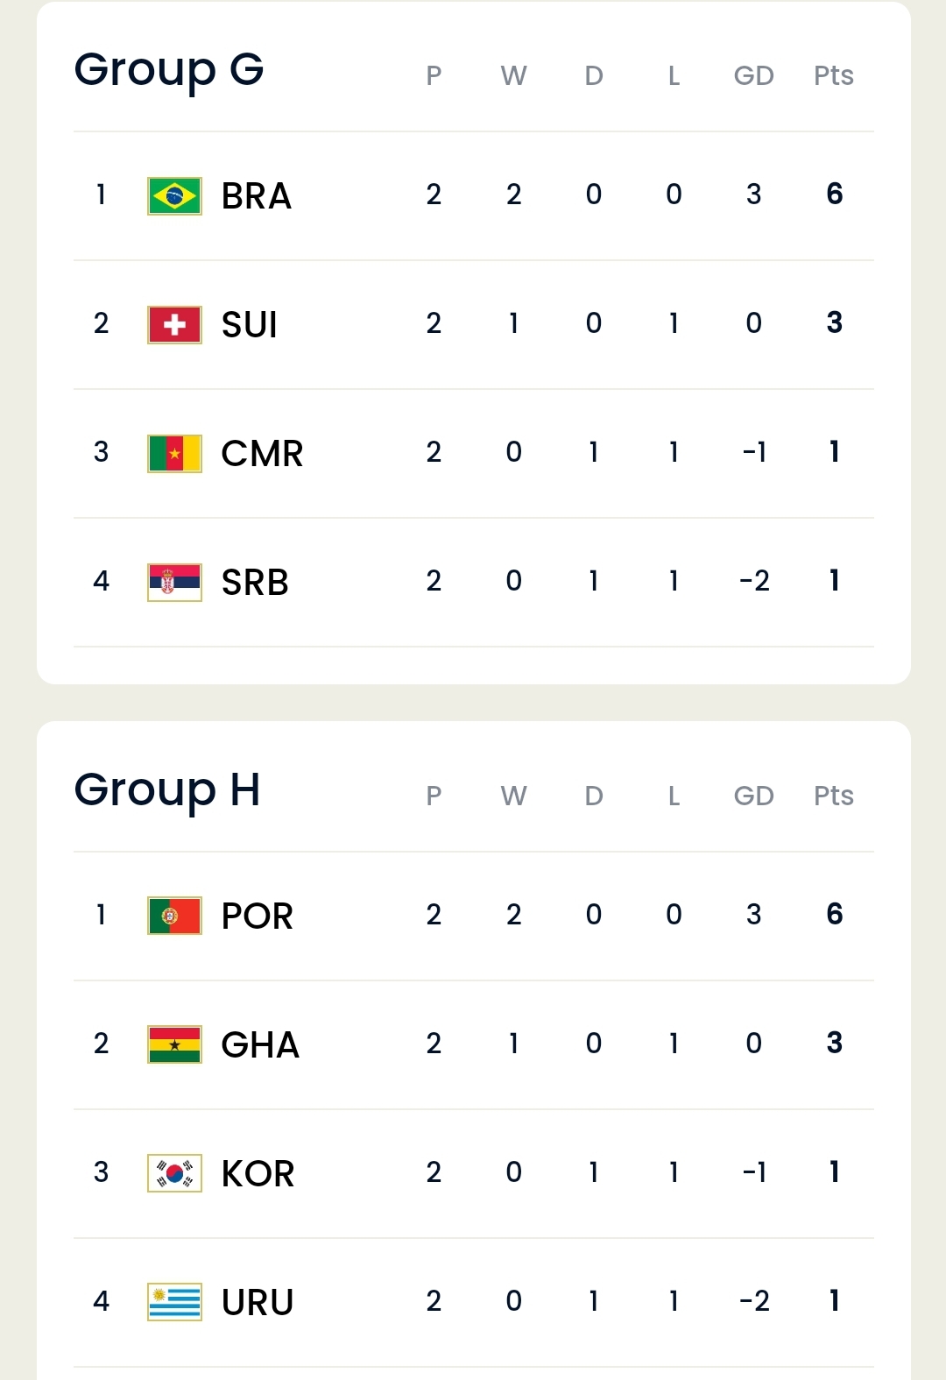
Task: Click the Group H heading
Action: pyautogui.click(x=167, y=790)
